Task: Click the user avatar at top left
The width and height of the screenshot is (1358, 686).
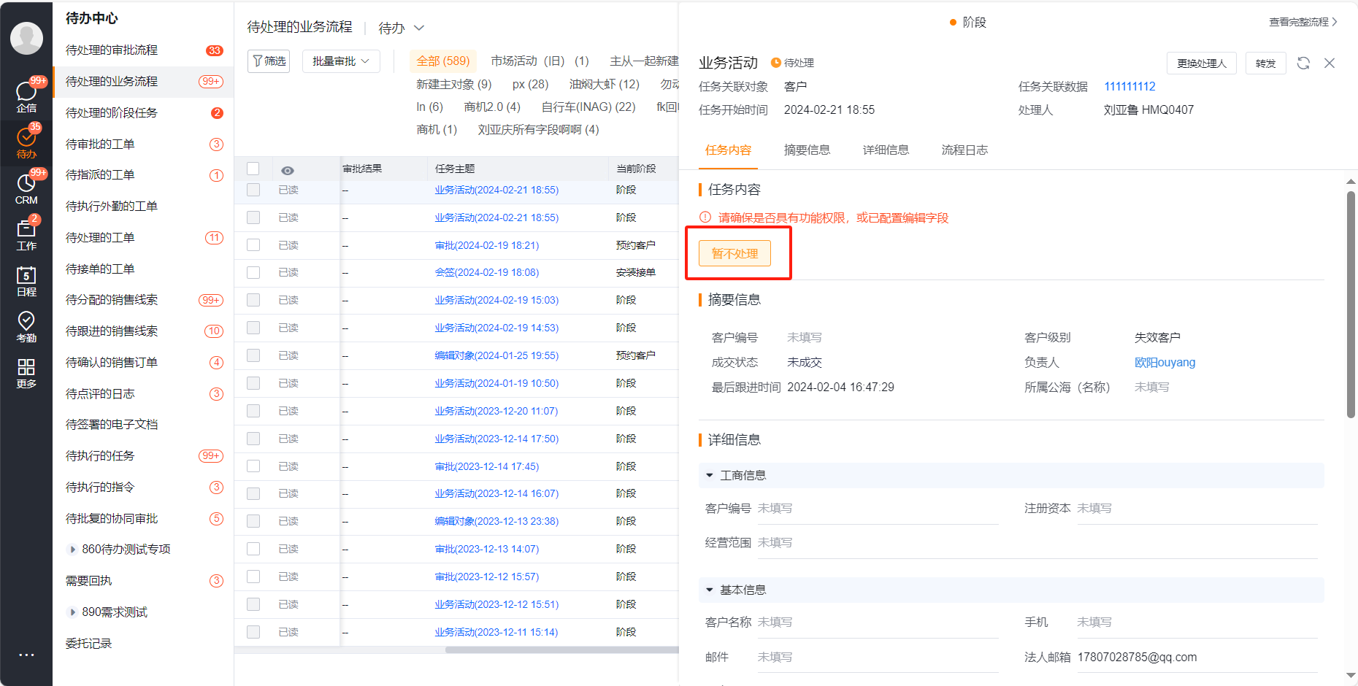Action: [x=26, y=38]
